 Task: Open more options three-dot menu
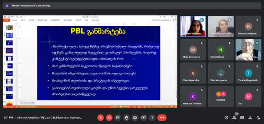[152, 117]
